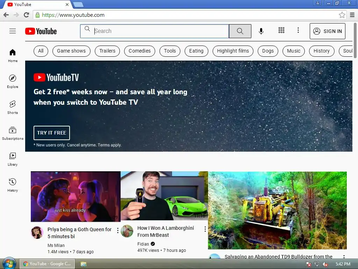Reload the page
The height and width of the screenshot is (269, 358).
pos(27,15)
